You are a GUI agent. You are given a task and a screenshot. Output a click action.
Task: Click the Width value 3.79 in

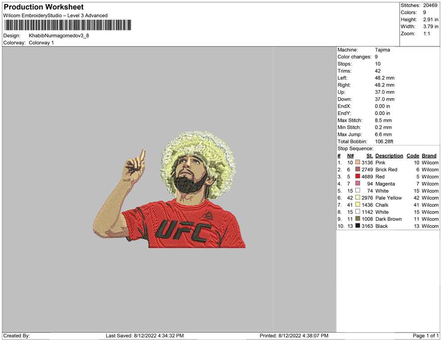tap(431, 26)
